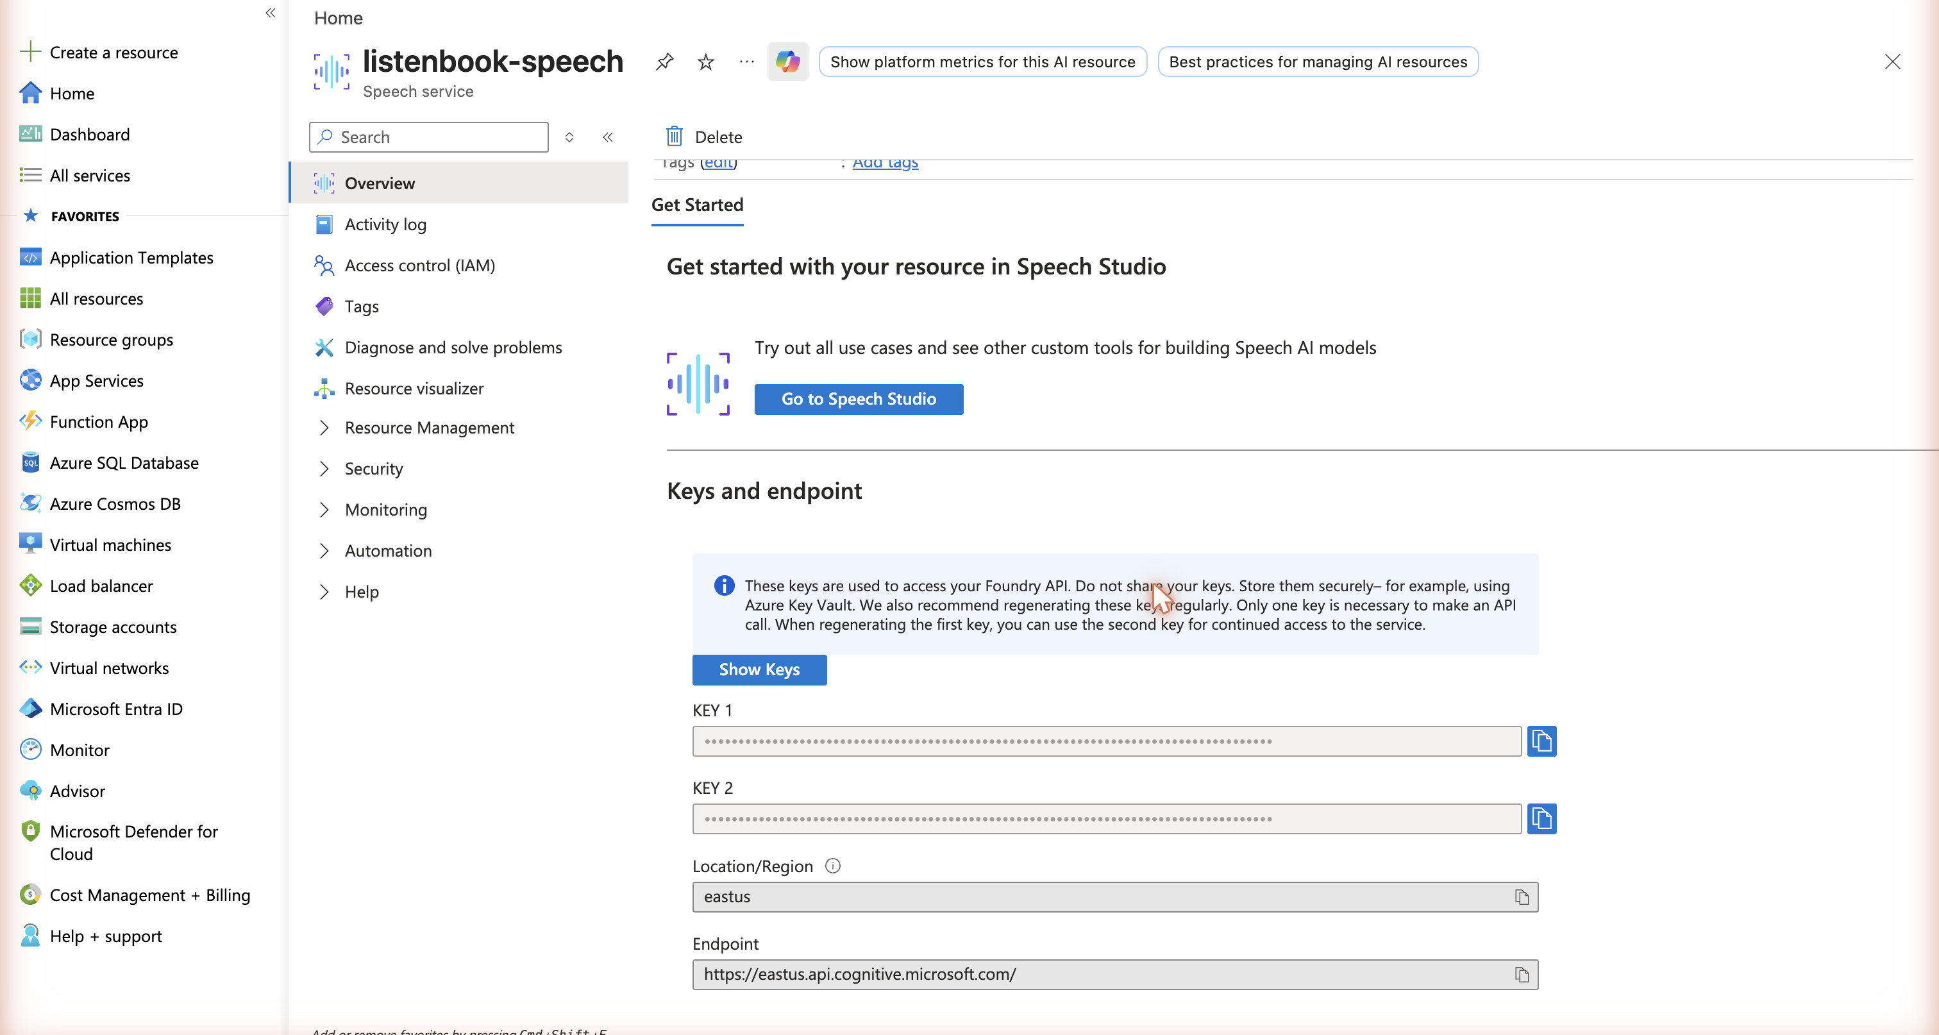Viewport: 1939px width, 1035px height.
Task: Select Overview in the resource menu
Action: (459, 183)
